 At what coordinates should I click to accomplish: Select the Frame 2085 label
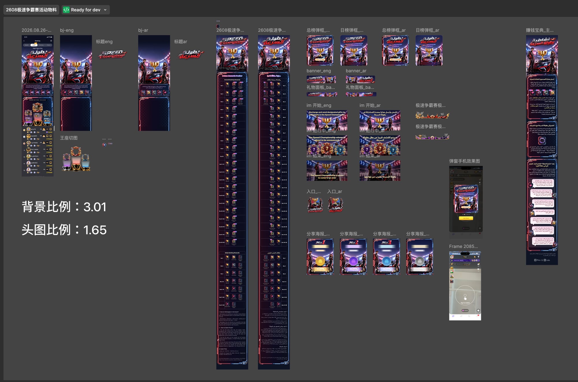click(x=463, y=246)
